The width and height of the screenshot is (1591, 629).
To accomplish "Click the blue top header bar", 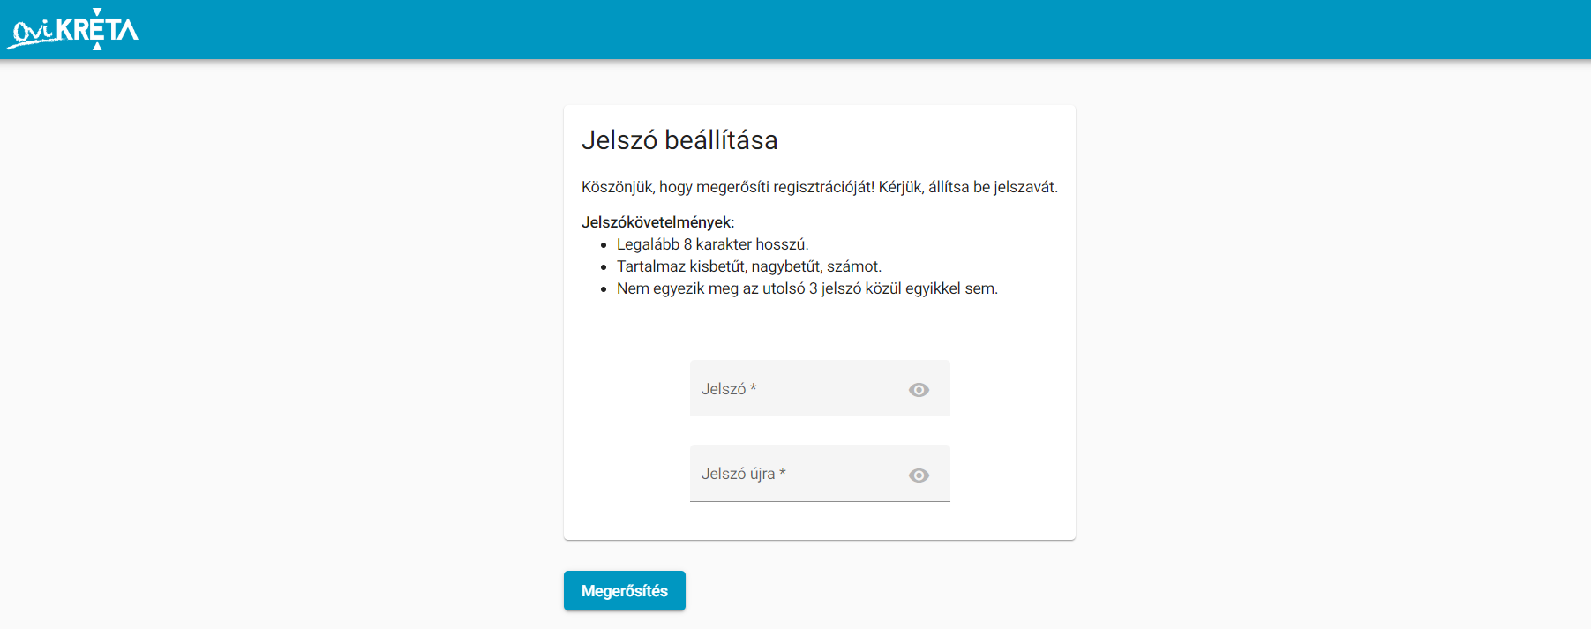I will pyautogui.click(x=795, y=29).
